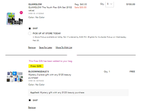Click the Sale $30.00 price text
Image resolution: width=142 pixels, height=111 pixels.
(x=81, y=8)
